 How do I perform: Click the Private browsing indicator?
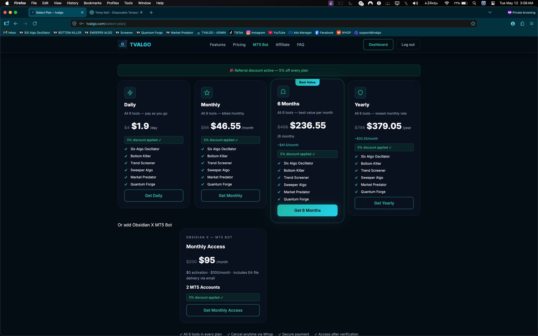[x=522, y=12]
